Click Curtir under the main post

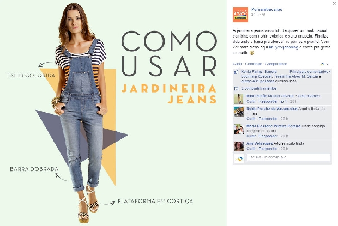(x=237, y=64)
